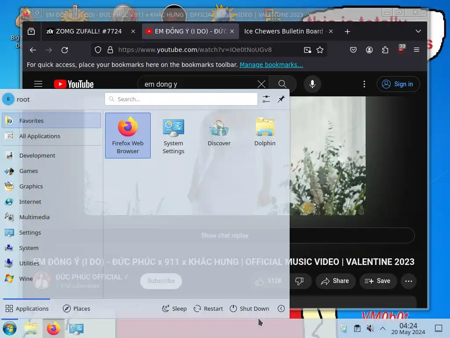
Task: Click the site security padlock icon
Action: click(110, 50)
